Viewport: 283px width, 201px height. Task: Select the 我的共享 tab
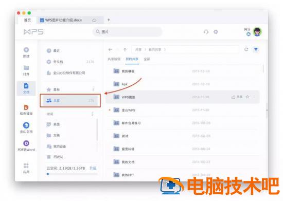tap(132, 59)
